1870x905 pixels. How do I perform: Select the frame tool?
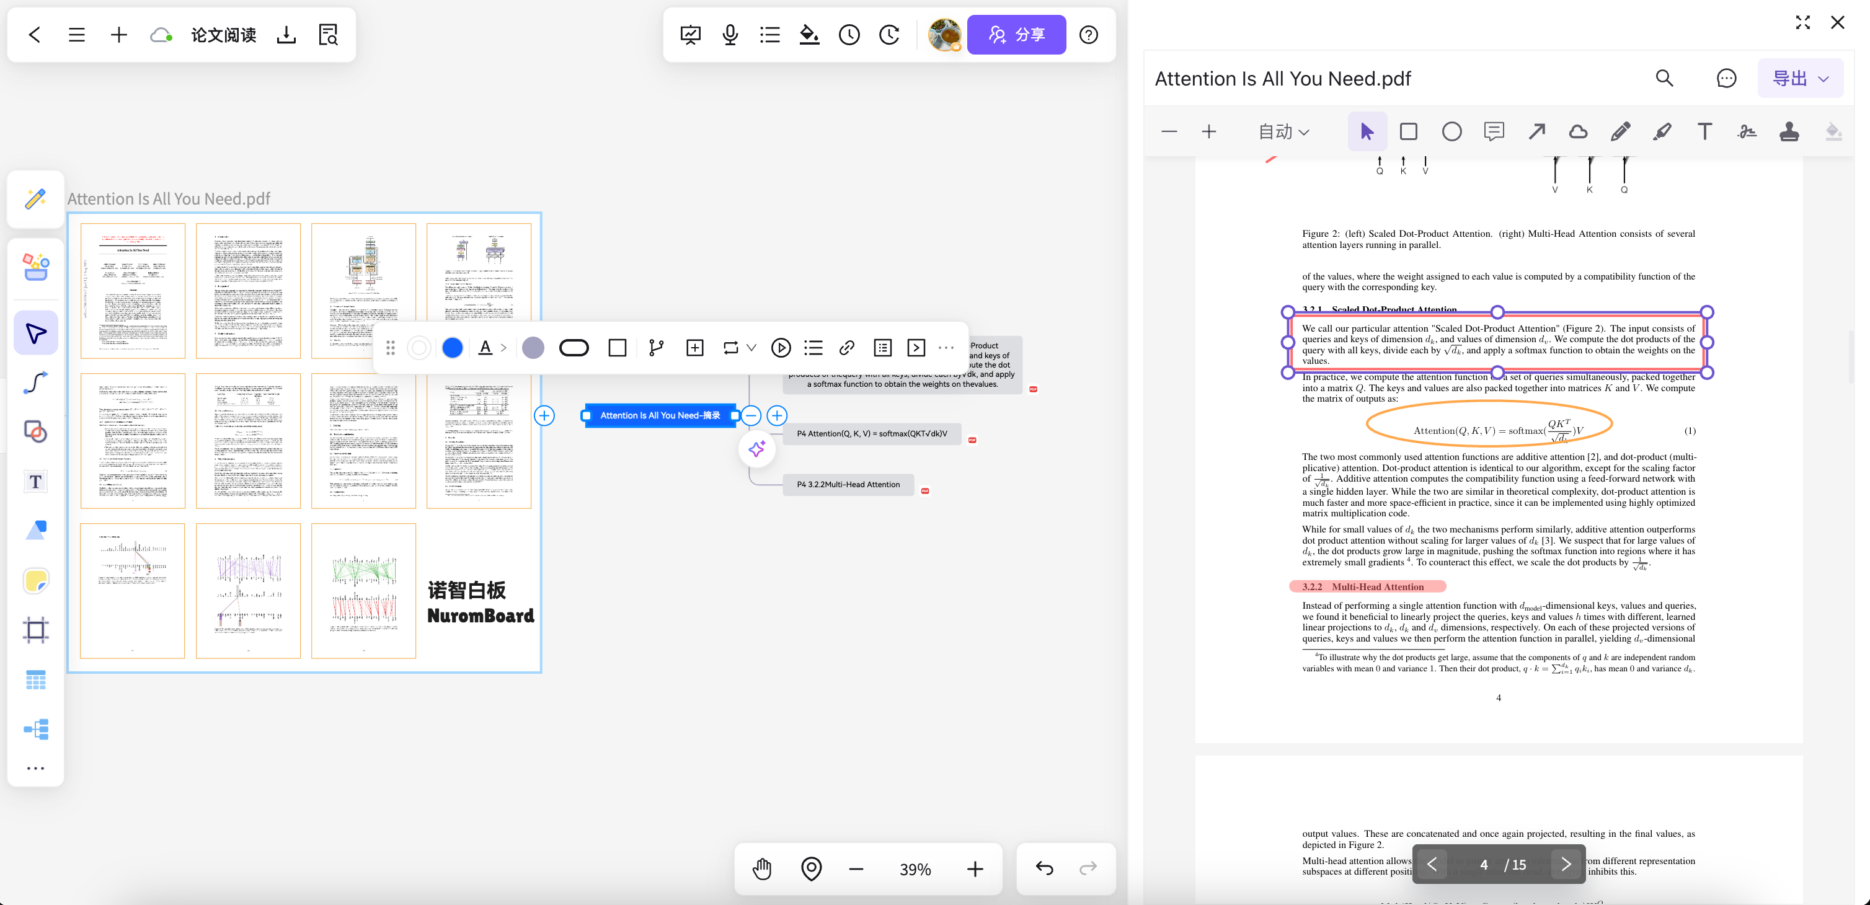point(35,630)
